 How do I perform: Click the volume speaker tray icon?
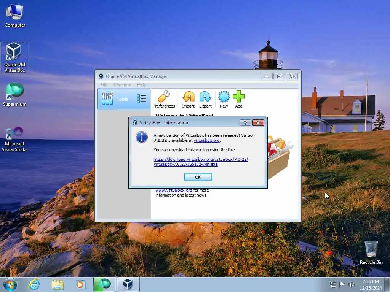[x=351, y=284]
